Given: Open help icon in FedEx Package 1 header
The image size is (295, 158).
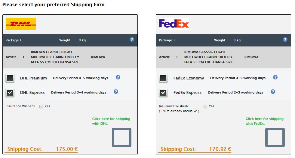Looking at the screenshot, I should click(x=285, y=40).
